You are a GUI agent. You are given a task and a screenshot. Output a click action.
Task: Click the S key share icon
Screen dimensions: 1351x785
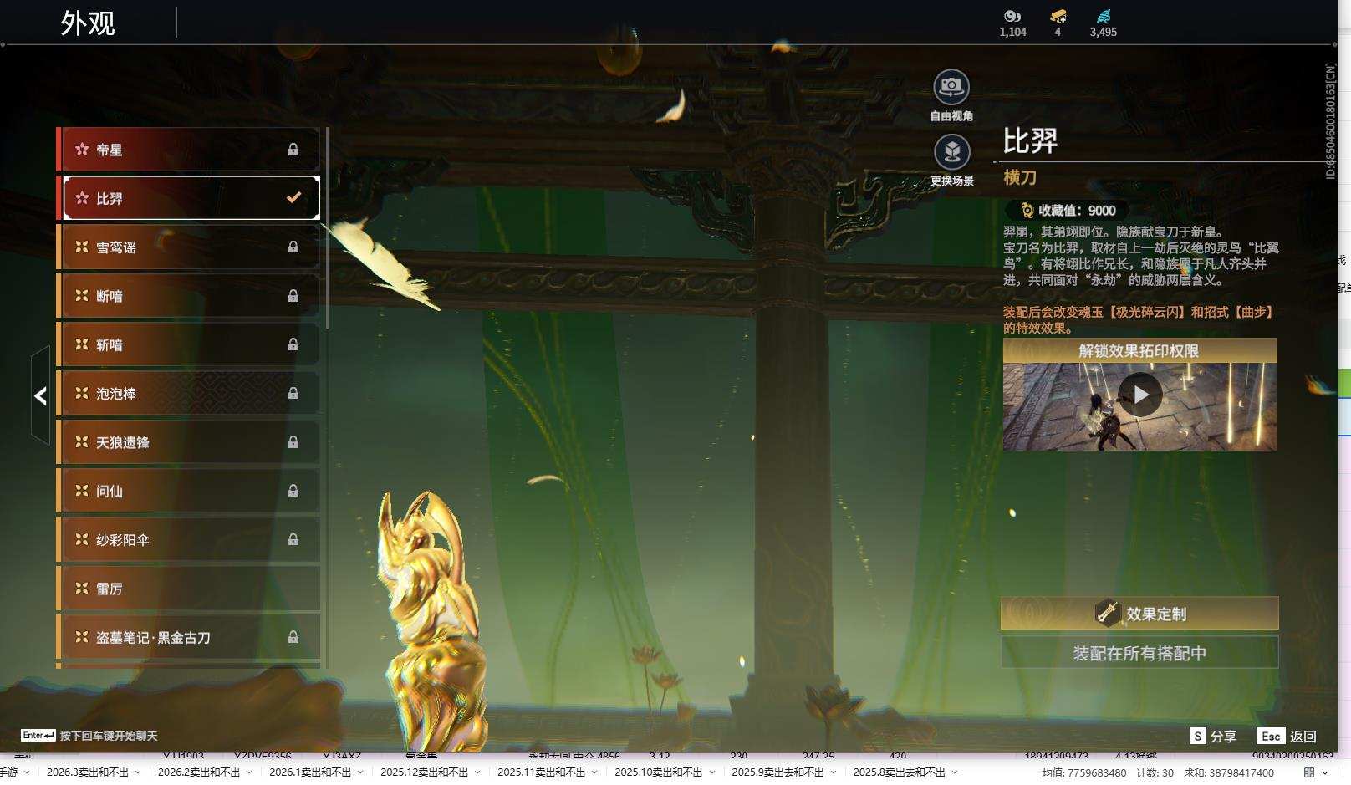[1198, 736]
